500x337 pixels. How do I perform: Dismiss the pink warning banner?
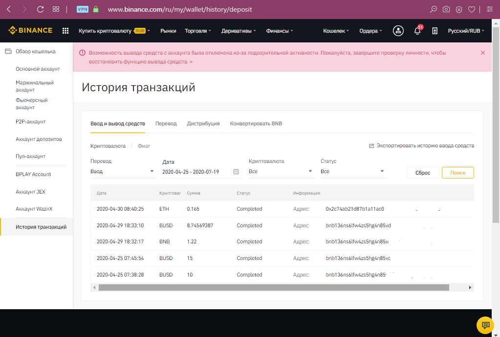(x=483, y=53)
